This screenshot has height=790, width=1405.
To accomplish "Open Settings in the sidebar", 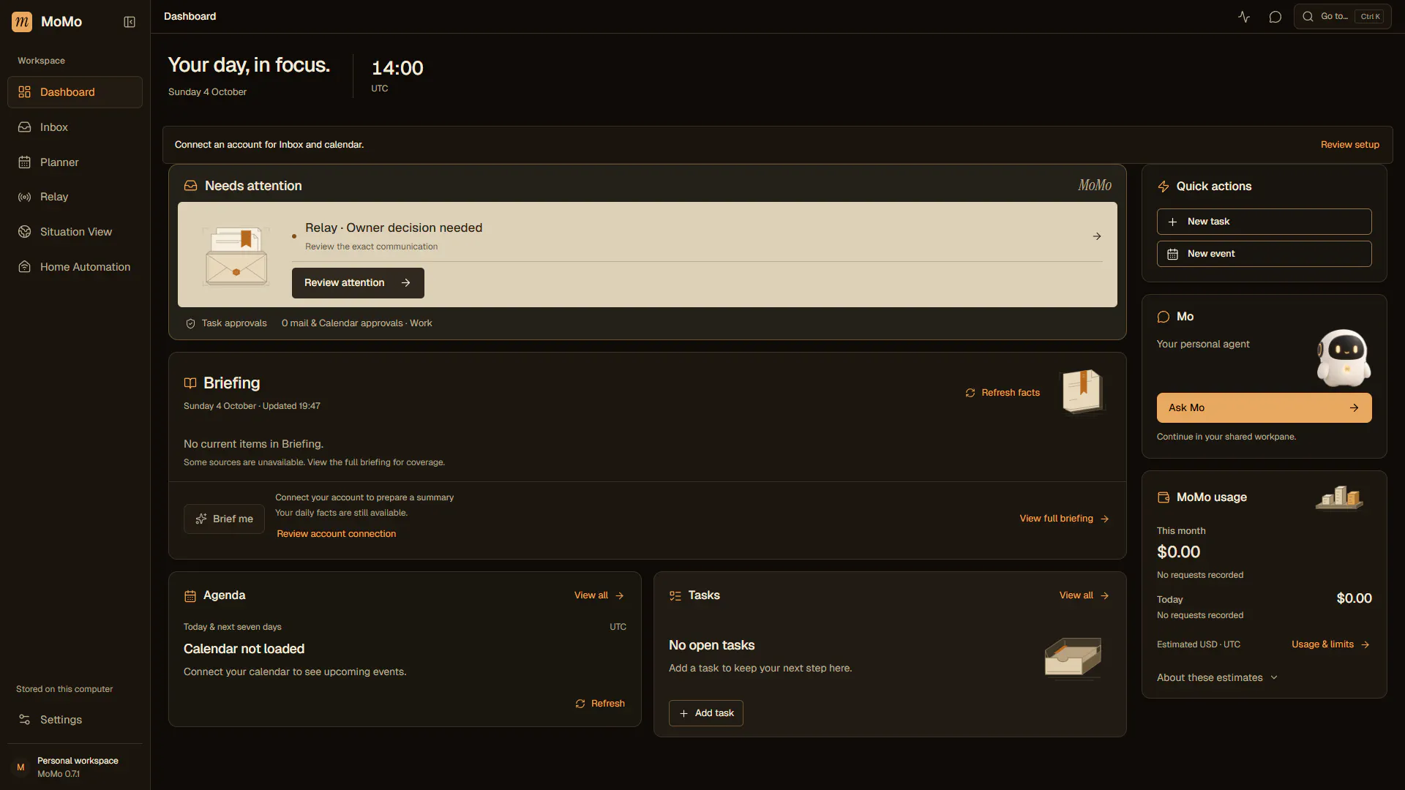I will click(x=75, y=720).
